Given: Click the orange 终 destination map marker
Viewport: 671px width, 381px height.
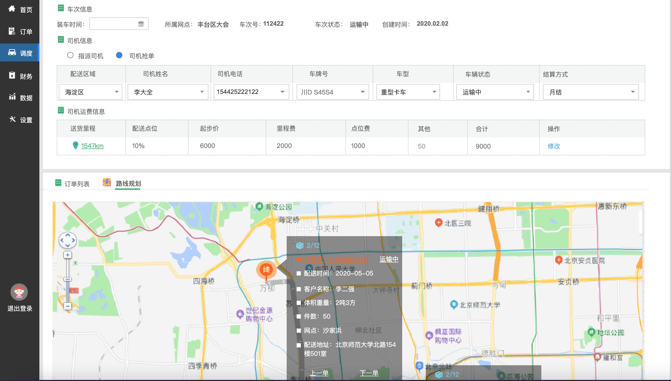Looking at the screenshot, I should tap(266, 270).
